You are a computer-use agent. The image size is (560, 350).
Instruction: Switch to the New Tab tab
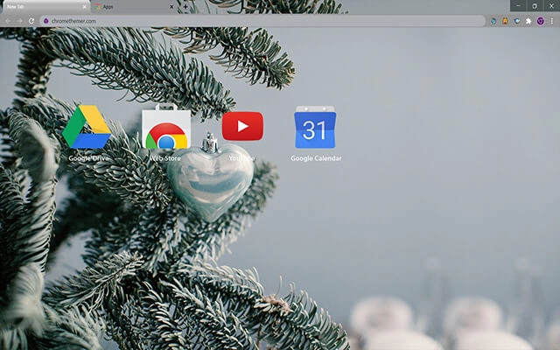coord(45,7)
